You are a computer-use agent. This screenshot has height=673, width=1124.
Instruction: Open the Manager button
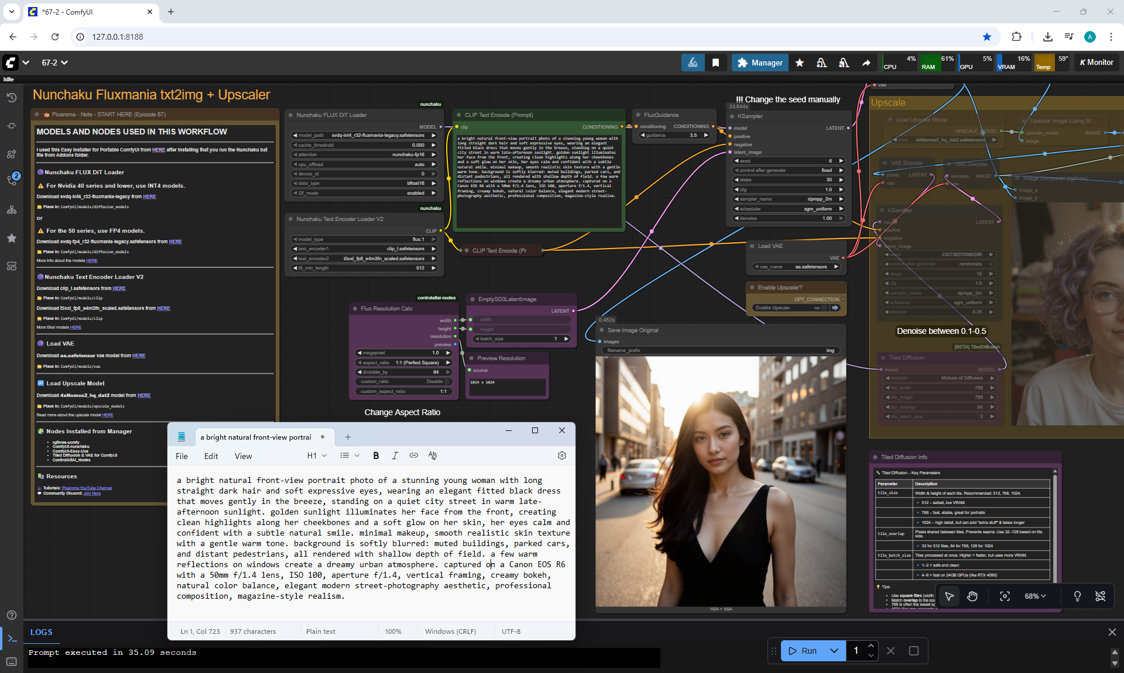[x=760, y=63]
